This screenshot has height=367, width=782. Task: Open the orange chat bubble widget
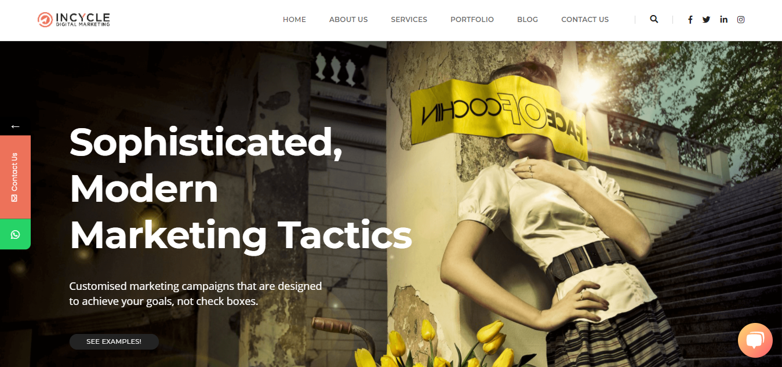click(x=755, y=340)
